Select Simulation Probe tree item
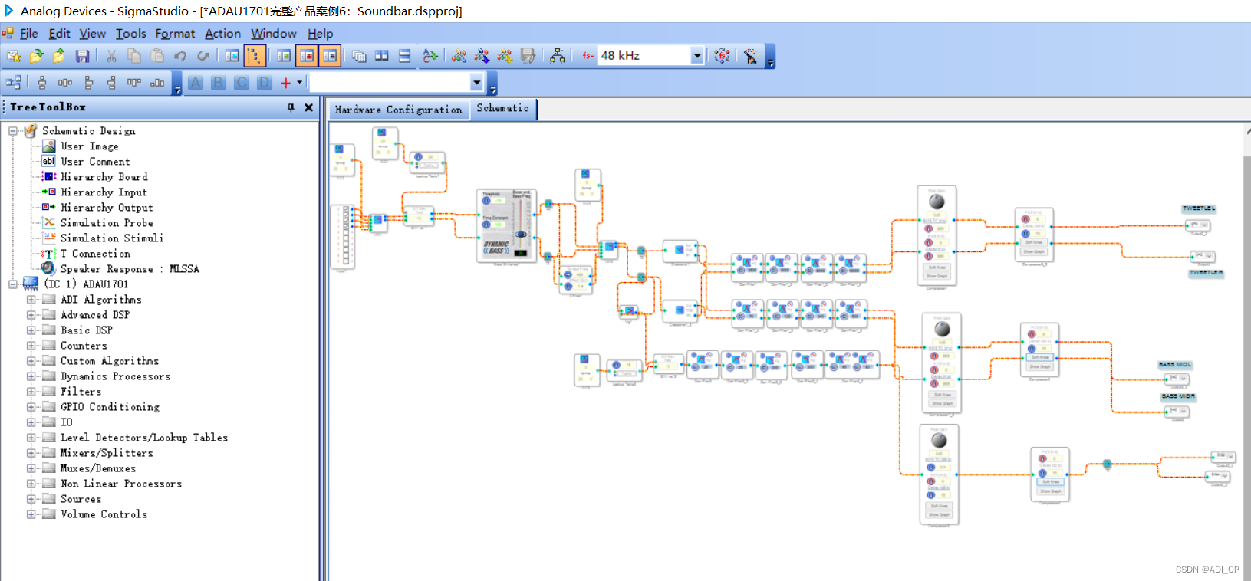1251x581 pixels. [107, 223]
